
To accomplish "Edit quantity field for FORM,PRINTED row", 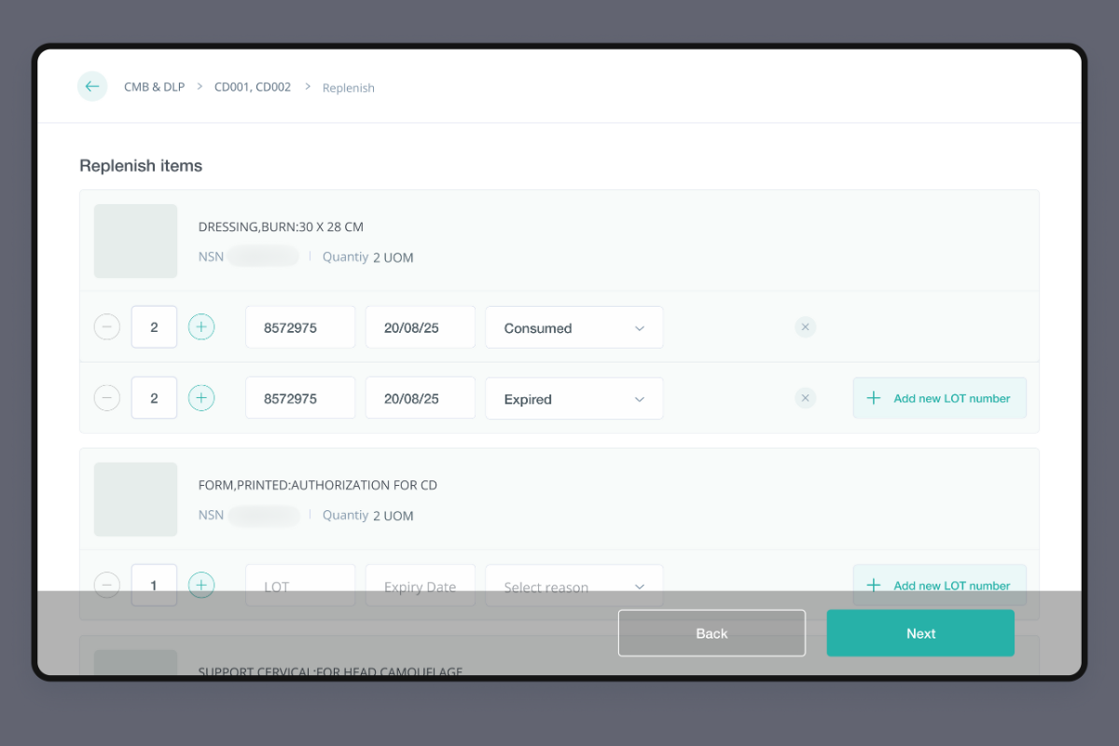I will [x=154, y=586].
